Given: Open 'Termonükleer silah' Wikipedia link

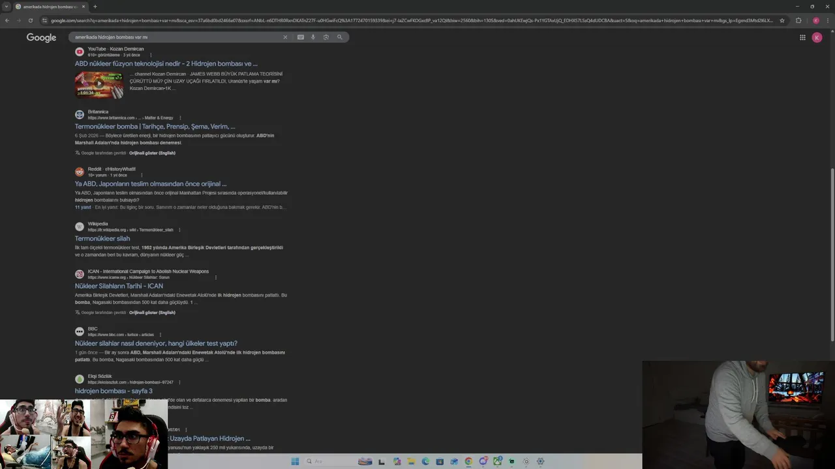Looking at the screenshot, I should (102, 238).
